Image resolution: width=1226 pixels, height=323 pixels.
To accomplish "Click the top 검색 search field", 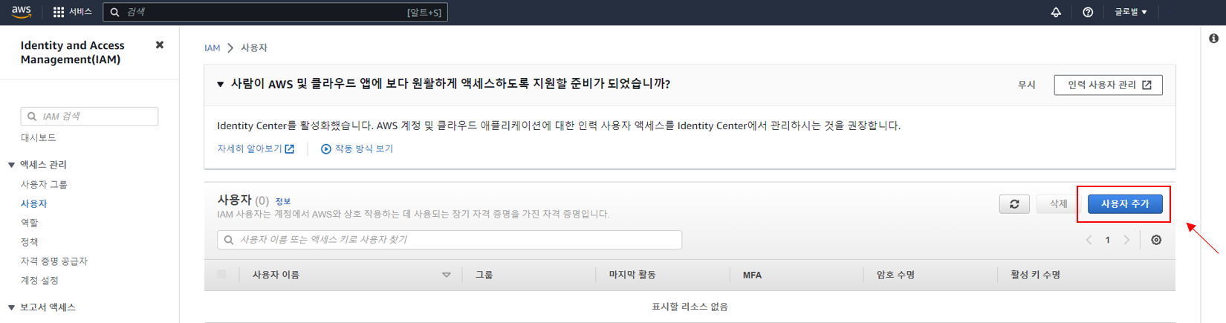I will click(x=275, y=12).
